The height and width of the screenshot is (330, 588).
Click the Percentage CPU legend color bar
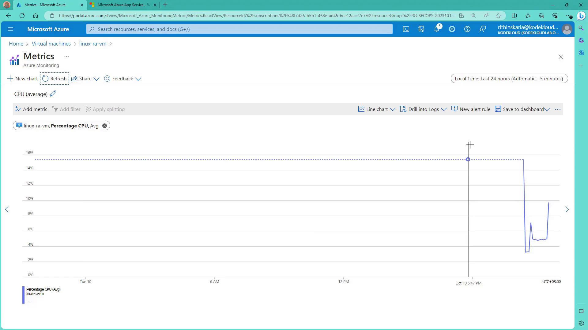[23, 295]
